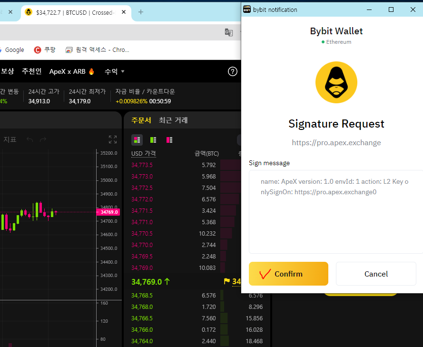Screen dimensions: 423x347
Task: Switch to the 주문서 tab
Action: tap(141, 120)
